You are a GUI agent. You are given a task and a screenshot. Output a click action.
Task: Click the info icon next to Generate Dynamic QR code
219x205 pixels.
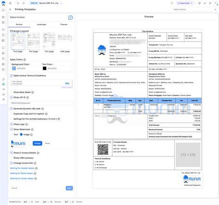tap(43, 109)
